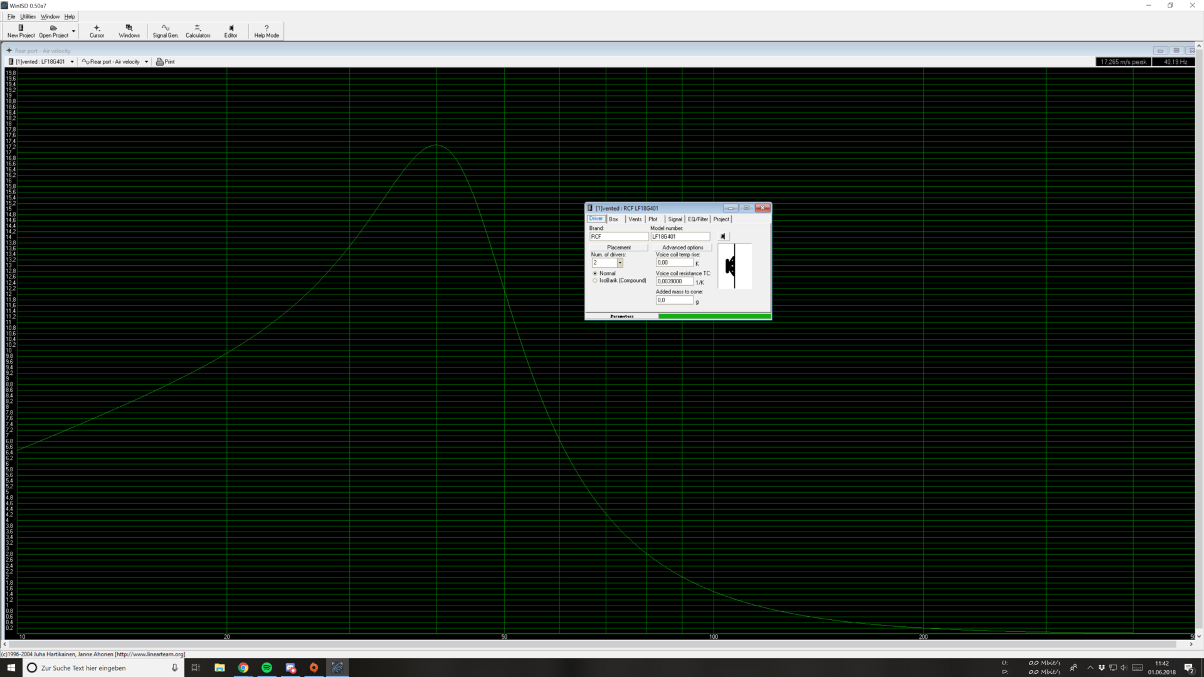Open the Signal Gen. tool
1204x677 pixels.
[165, 31]
